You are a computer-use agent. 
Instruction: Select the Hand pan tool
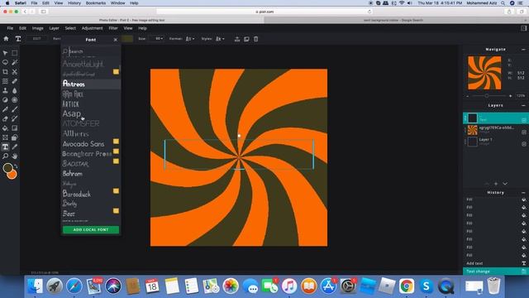pyautogui.click(x=15, y=156)
